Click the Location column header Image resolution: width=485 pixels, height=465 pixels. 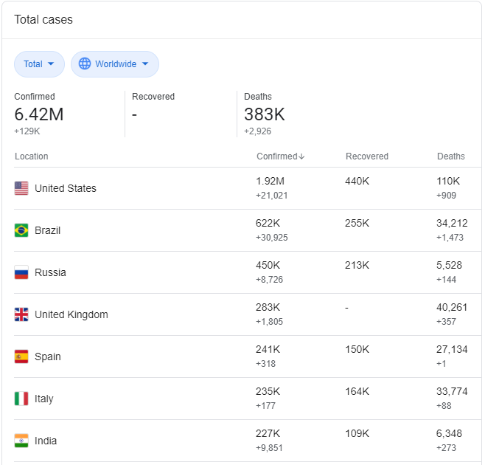(x=32, y=156)
